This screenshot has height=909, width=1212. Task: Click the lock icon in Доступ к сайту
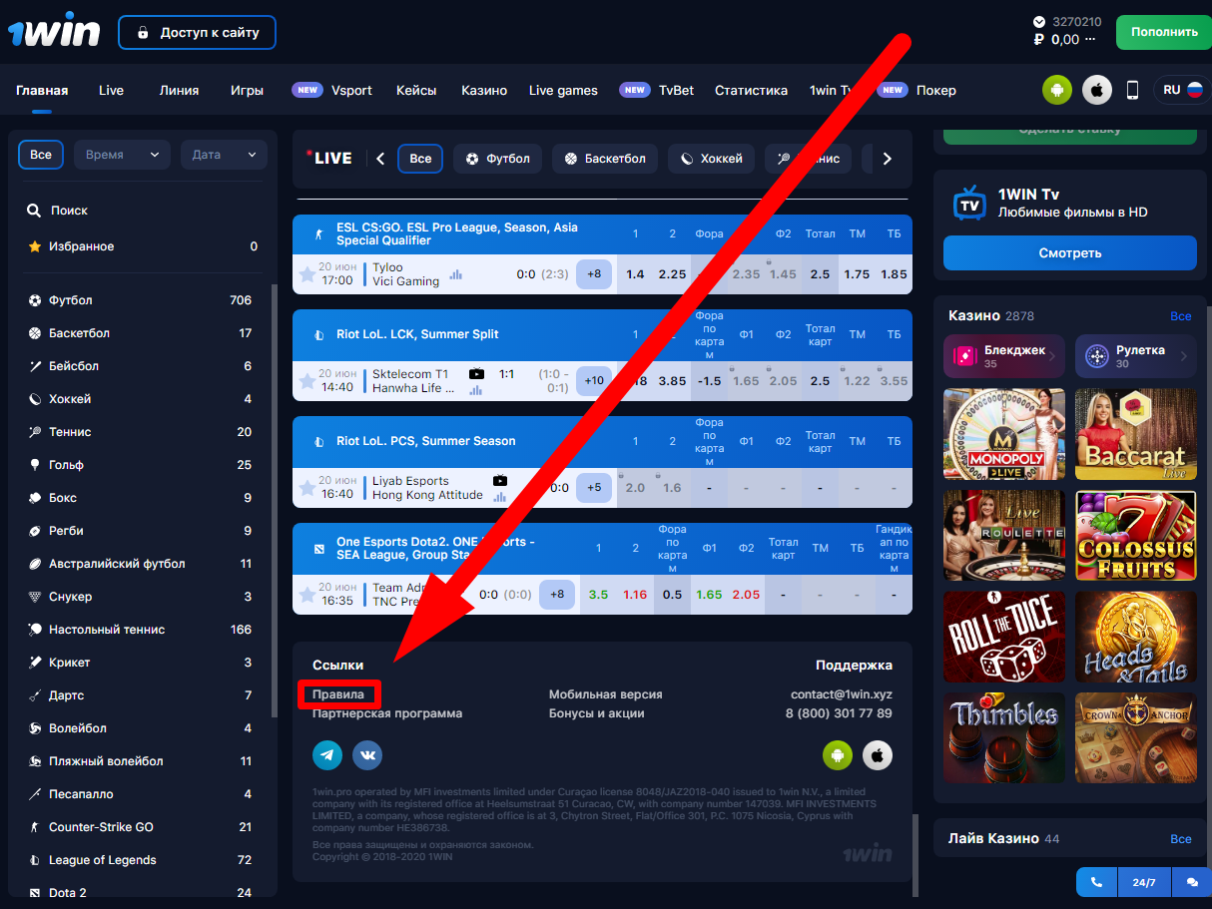(142, 33)
